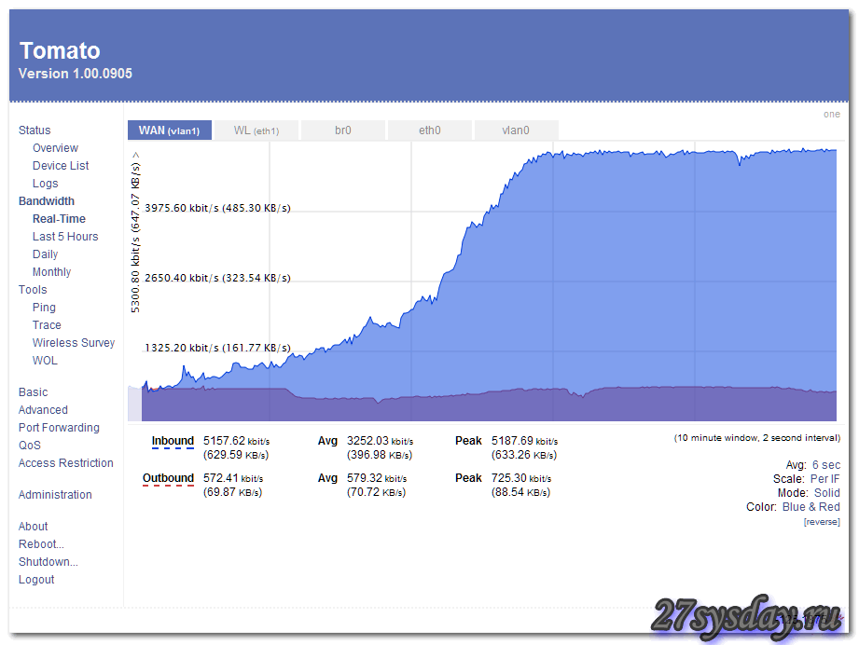Click the outbound Peak 725.30 kbit/s
Screen dimensions: 859x645
click(x=521, y=478)
